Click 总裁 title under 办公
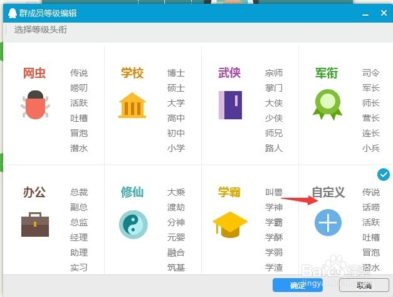This screenshot has width=393, height=297. 79,192
